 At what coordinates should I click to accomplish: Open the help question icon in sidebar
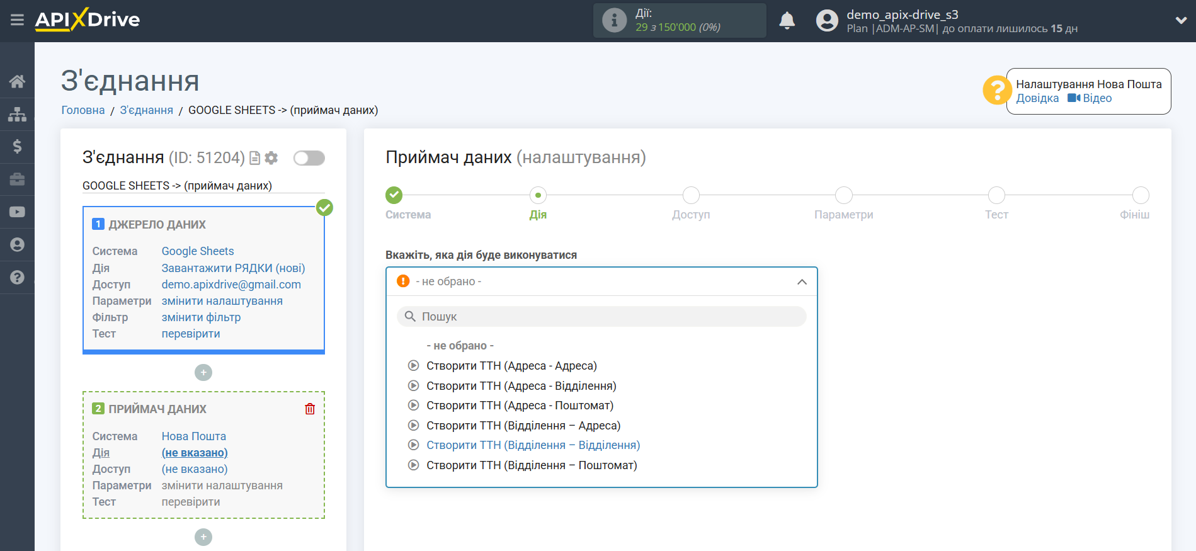(17, 278)
